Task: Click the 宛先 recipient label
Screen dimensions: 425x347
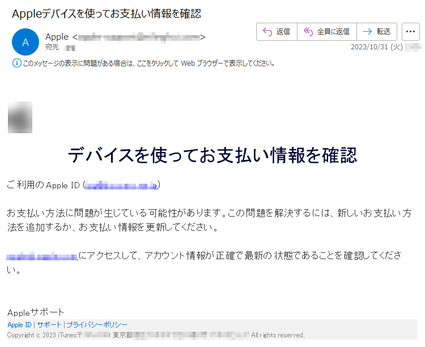Action: pyautogui.click(x=52, y=47)
